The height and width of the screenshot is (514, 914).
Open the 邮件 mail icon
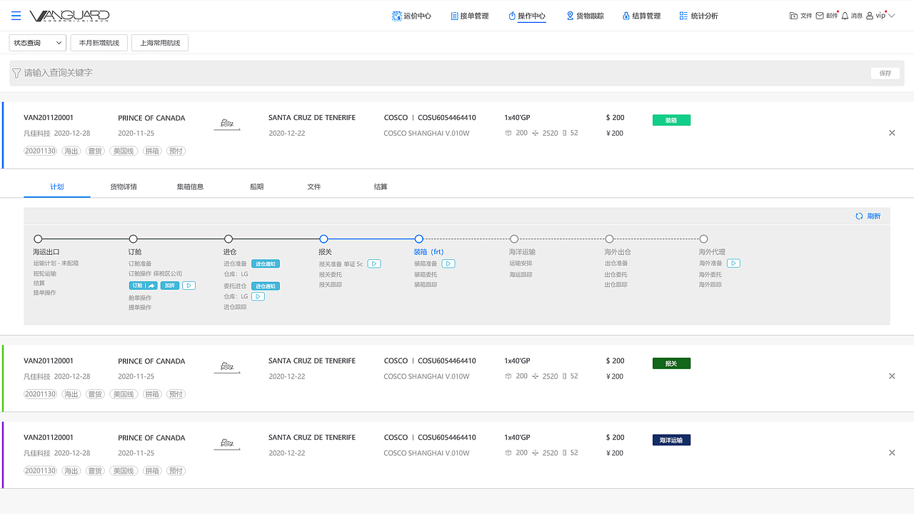[x=820, y=16]
